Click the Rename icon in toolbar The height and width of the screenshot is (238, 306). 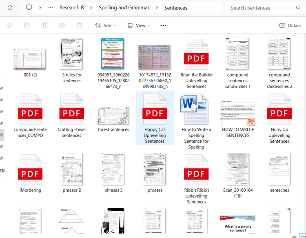point(44,26)
